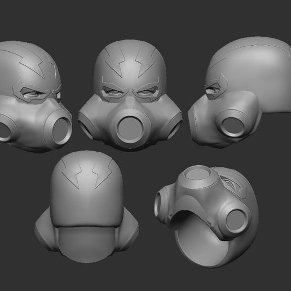Select the three-quarter view mask render
291x291 pixels.
coord(36,96)
